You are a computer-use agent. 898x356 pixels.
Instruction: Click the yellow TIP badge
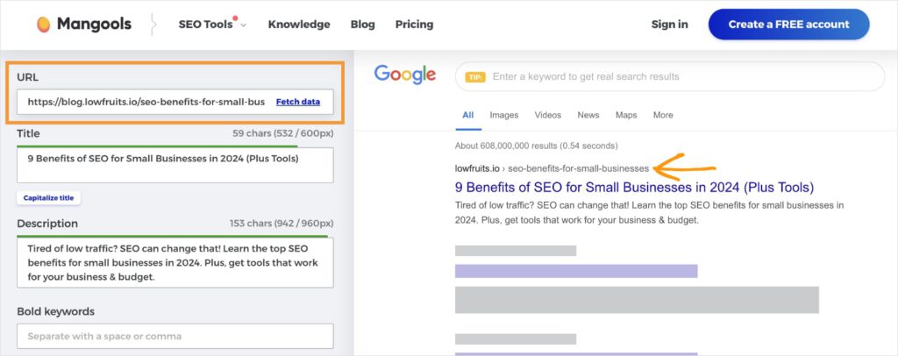pos(475,76)
